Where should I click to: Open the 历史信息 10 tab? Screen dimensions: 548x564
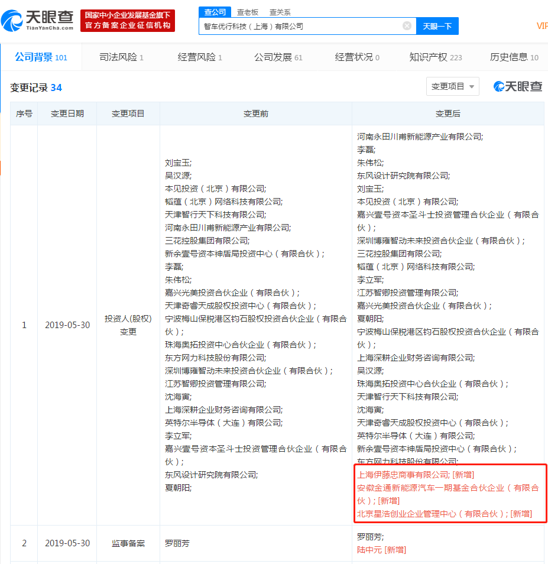click(x=514, y=57)
